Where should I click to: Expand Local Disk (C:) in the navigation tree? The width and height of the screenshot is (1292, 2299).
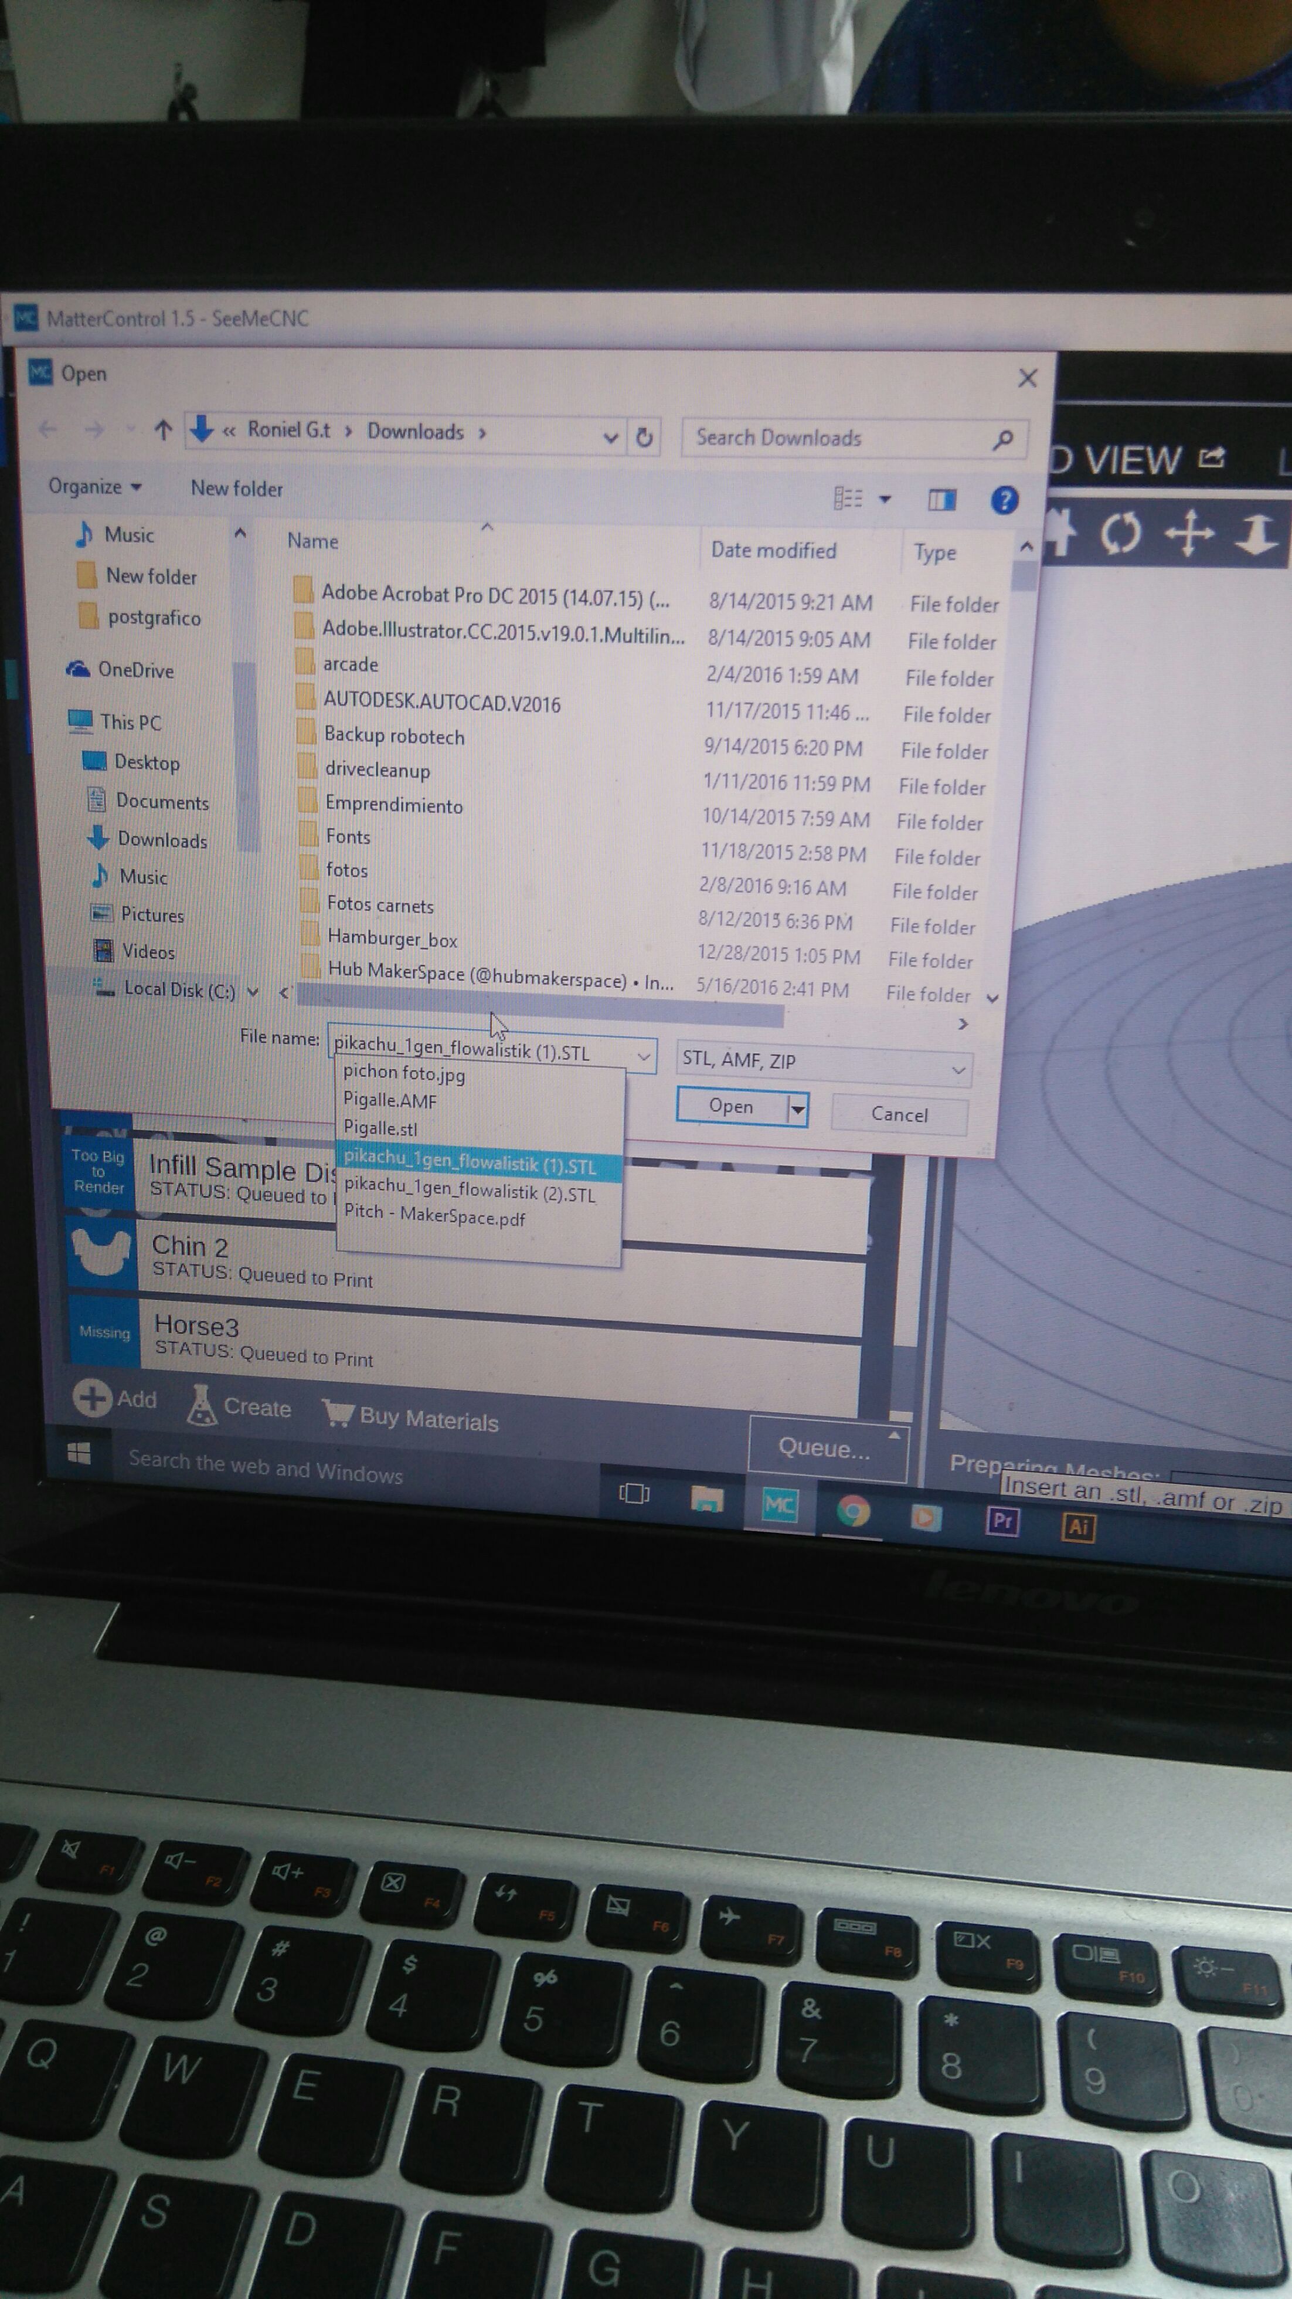pos(253,992)
